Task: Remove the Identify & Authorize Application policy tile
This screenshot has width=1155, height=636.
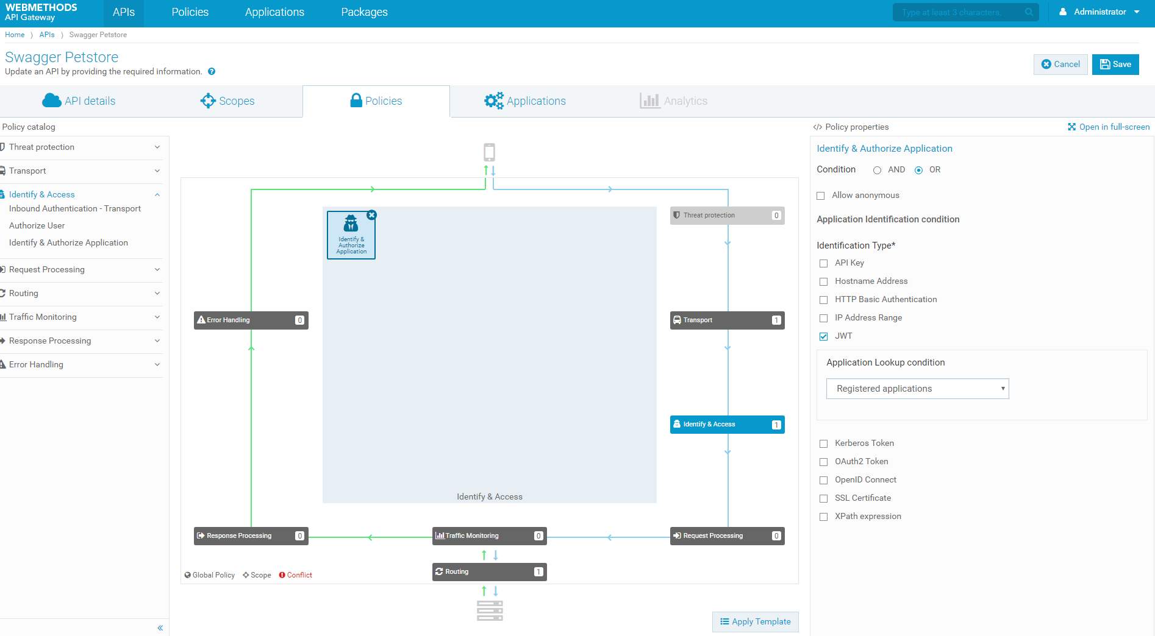Action: pos(372,215)
